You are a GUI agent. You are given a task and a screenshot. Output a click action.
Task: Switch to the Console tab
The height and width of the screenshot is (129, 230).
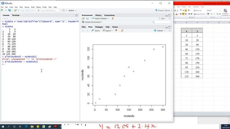tap(6, 15)
